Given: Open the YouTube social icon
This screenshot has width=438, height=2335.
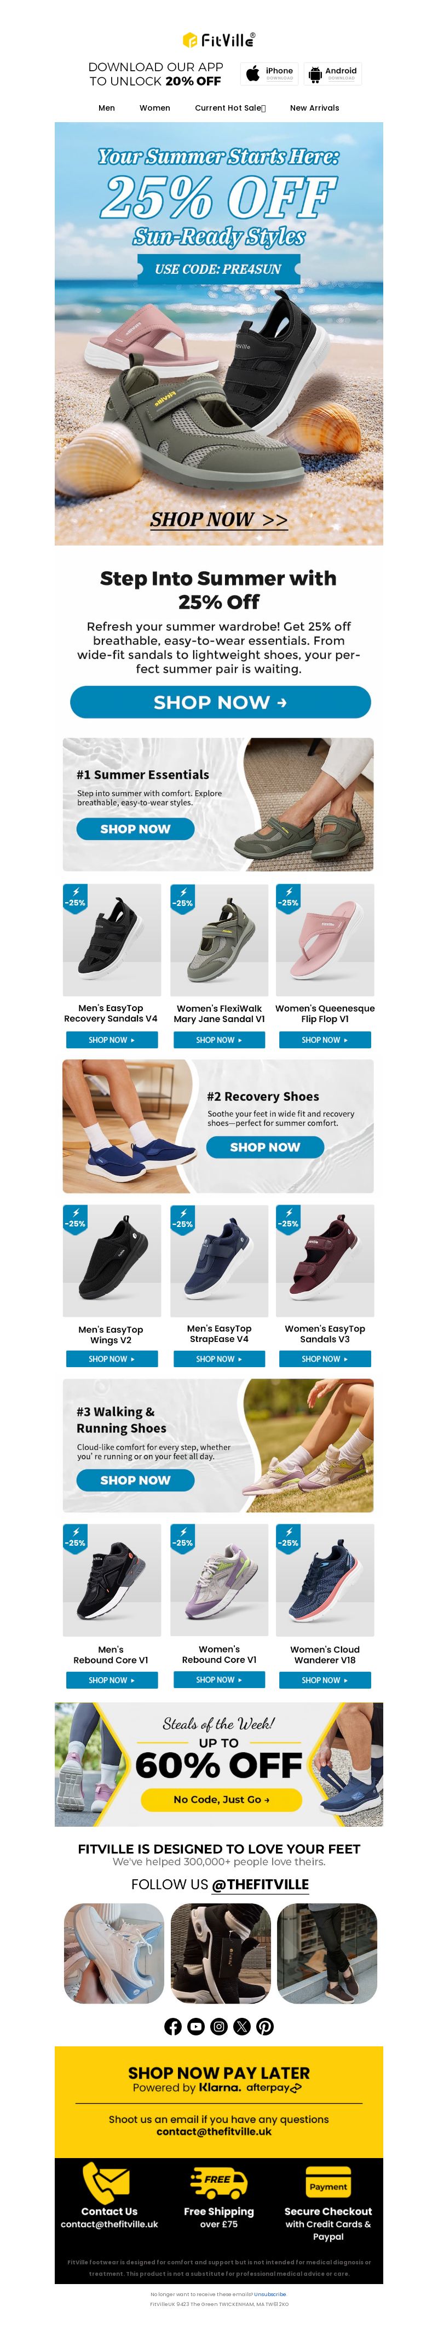Looking at the screenshot, I should [196, 2026].
